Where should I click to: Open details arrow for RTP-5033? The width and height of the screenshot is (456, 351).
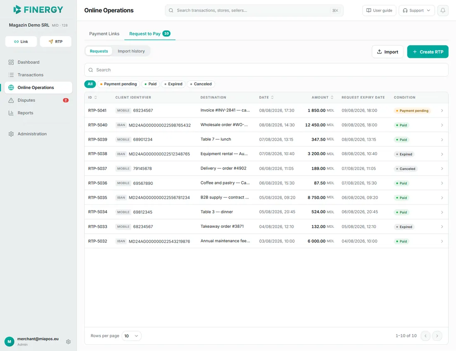[x=442, y=227]
